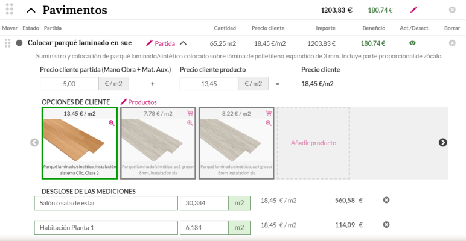Zoom the 13.45 €/m2 product image
Image resolution: width=466 pixels, height=241 pixels.
click(x=112, y=123)
